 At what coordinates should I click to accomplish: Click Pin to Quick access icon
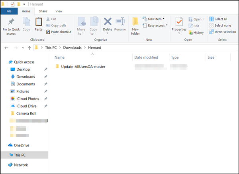(x=11, y=22)
